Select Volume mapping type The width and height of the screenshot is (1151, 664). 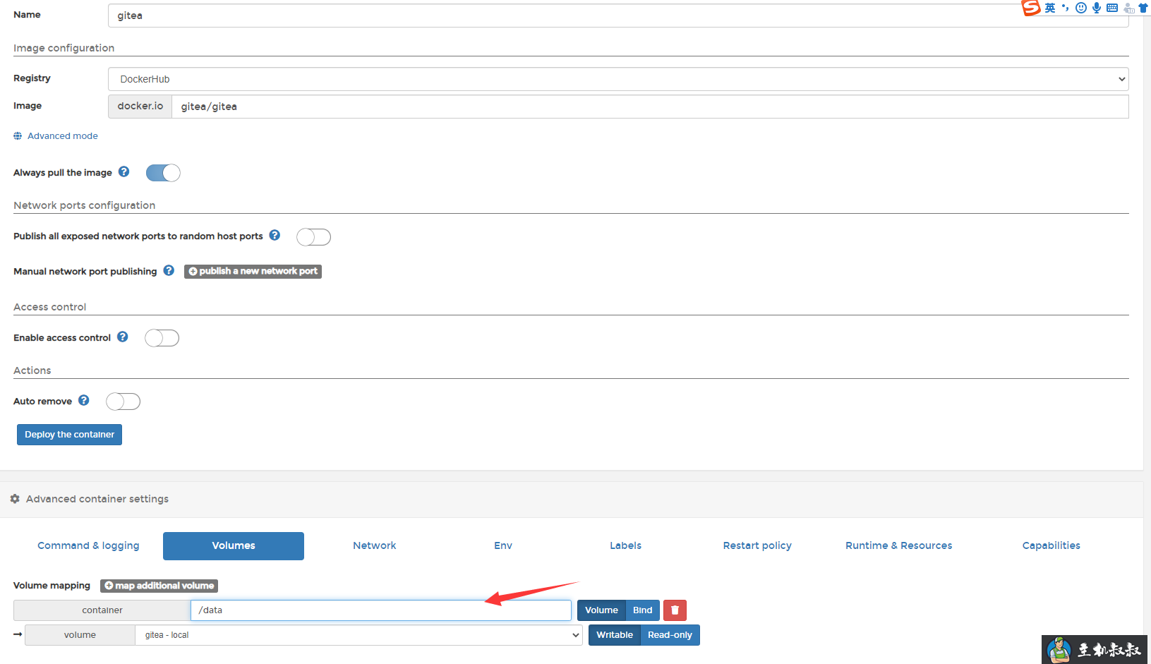point(601,610)
